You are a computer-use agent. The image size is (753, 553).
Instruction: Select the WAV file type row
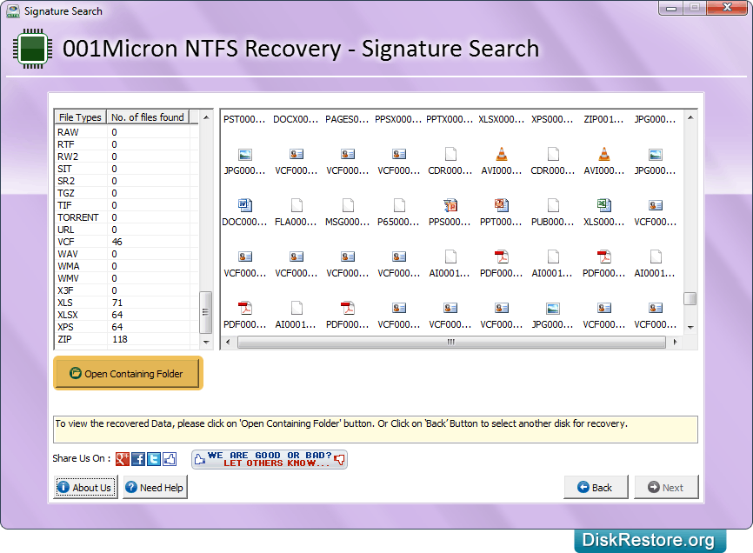[126, 254]
